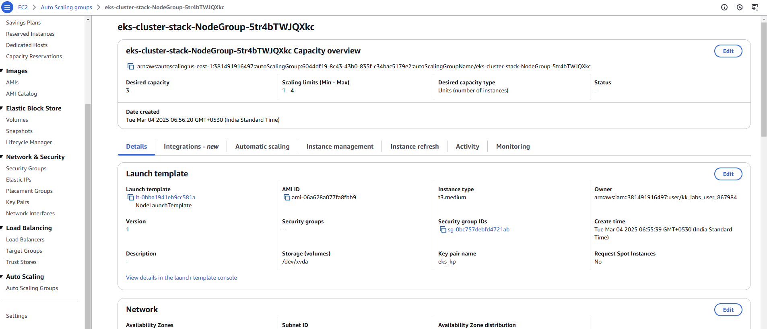Viewport: 767px width, 329px height.
Task: Copy the security group ID
Action: [x=443, y=229]
